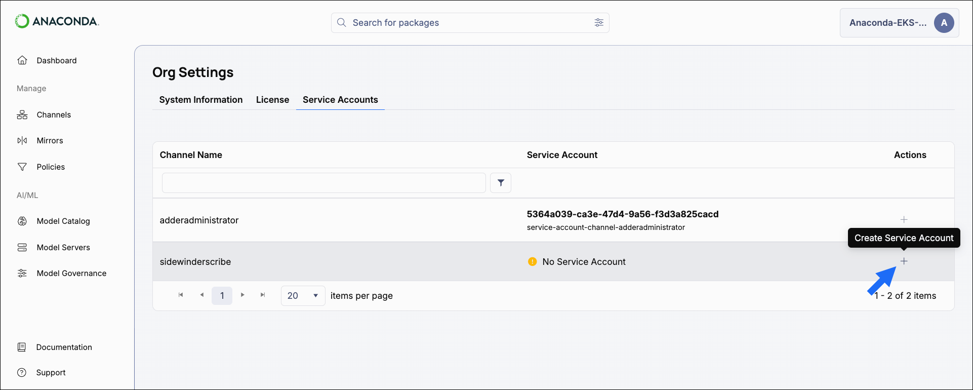Click the No Service Account text

click(584, 262)
